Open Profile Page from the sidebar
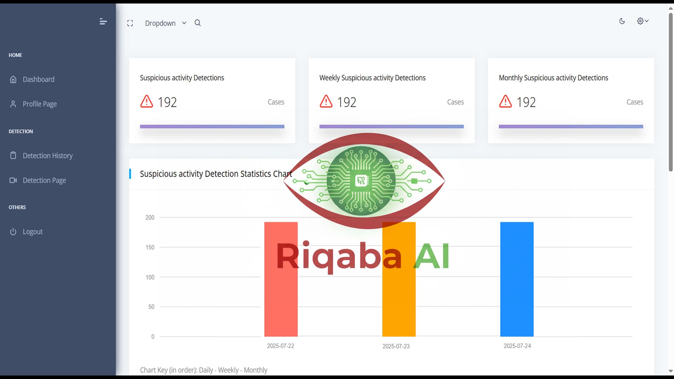Screen dimensions: 674x379 40,104
